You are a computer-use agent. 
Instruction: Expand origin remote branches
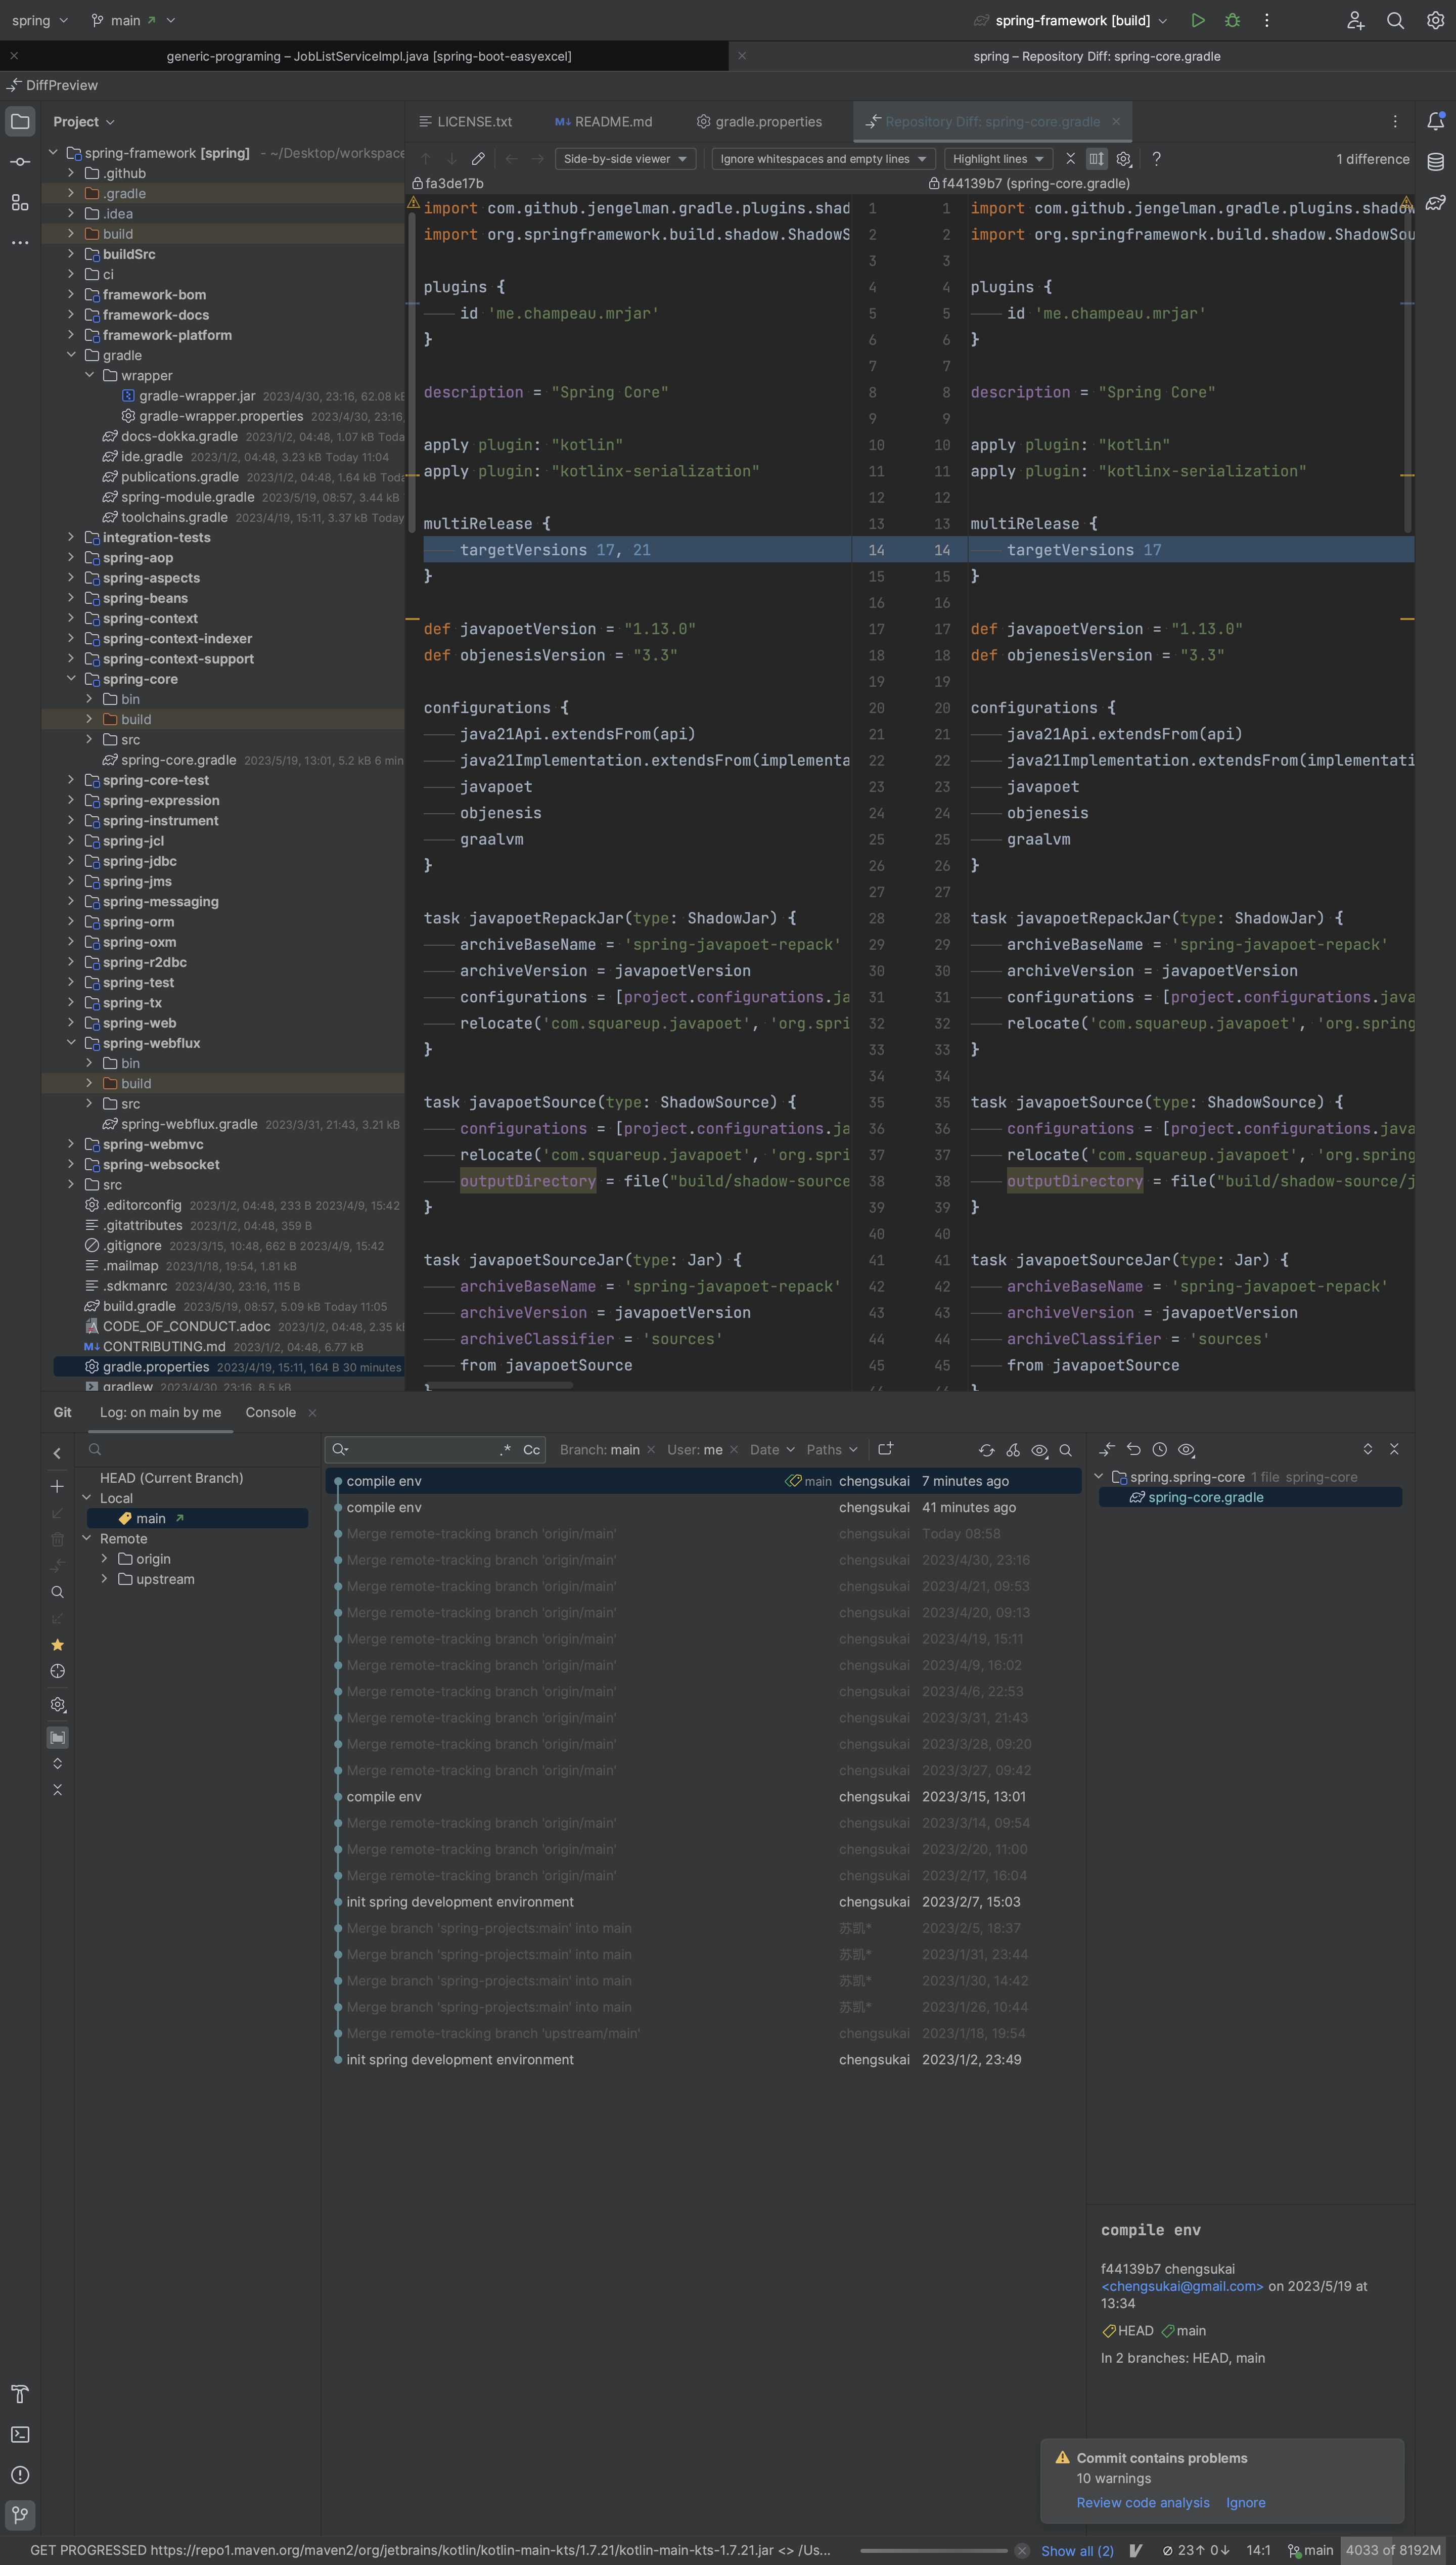point(104,1559)
